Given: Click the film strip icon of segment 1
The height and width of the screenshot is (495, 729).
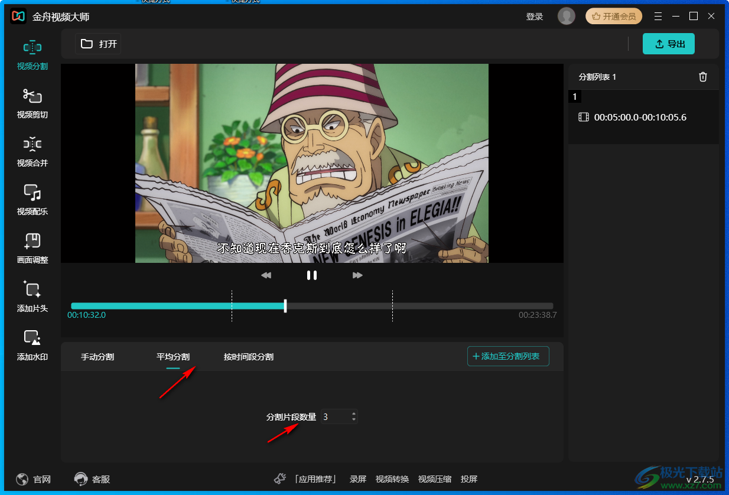Looking at the screenshot, I should coord(584,117).
